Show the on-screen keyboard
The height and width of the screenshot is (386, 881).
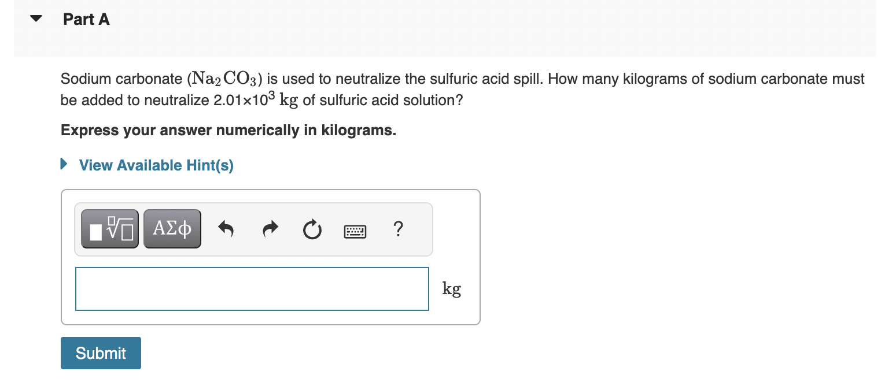pyautogui.click(x=355, y=231)
